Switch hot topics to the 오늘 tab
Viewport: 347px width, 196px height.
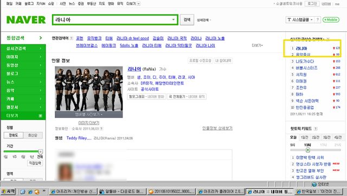click(x=293, y=137)
